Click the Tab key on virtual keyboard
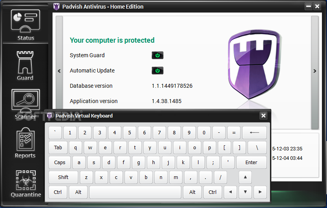Viewport: 327px width, 208px height. pos(58,148)
